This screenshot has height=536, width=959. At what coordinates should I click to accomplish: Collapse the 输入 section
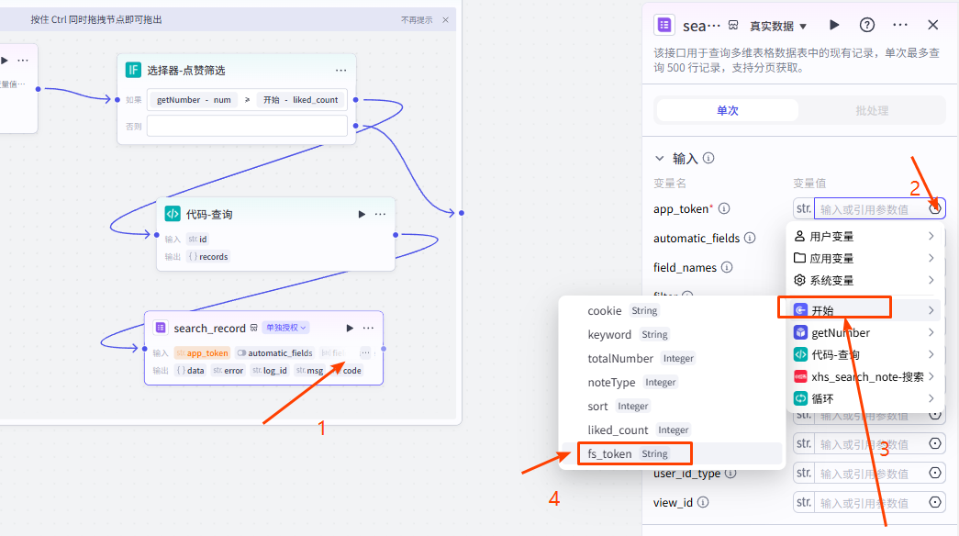pos(659,158)
